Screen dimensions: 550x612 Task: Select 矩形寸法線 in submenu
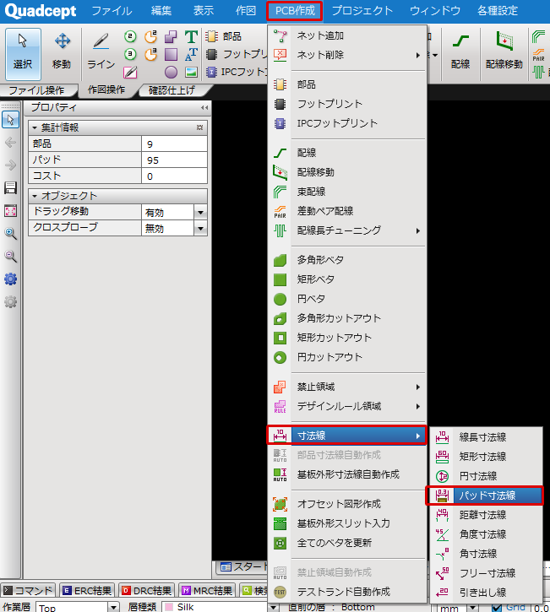[x=487, y=457]
